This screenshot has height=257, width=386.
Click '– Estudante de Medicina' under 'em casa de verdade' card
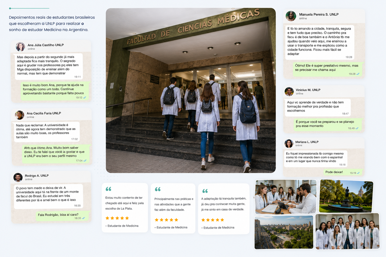point(218,228)
